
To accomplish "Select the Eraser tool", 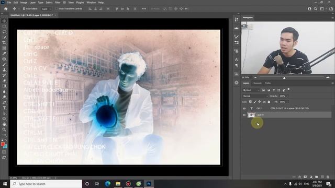I will 4,81.
